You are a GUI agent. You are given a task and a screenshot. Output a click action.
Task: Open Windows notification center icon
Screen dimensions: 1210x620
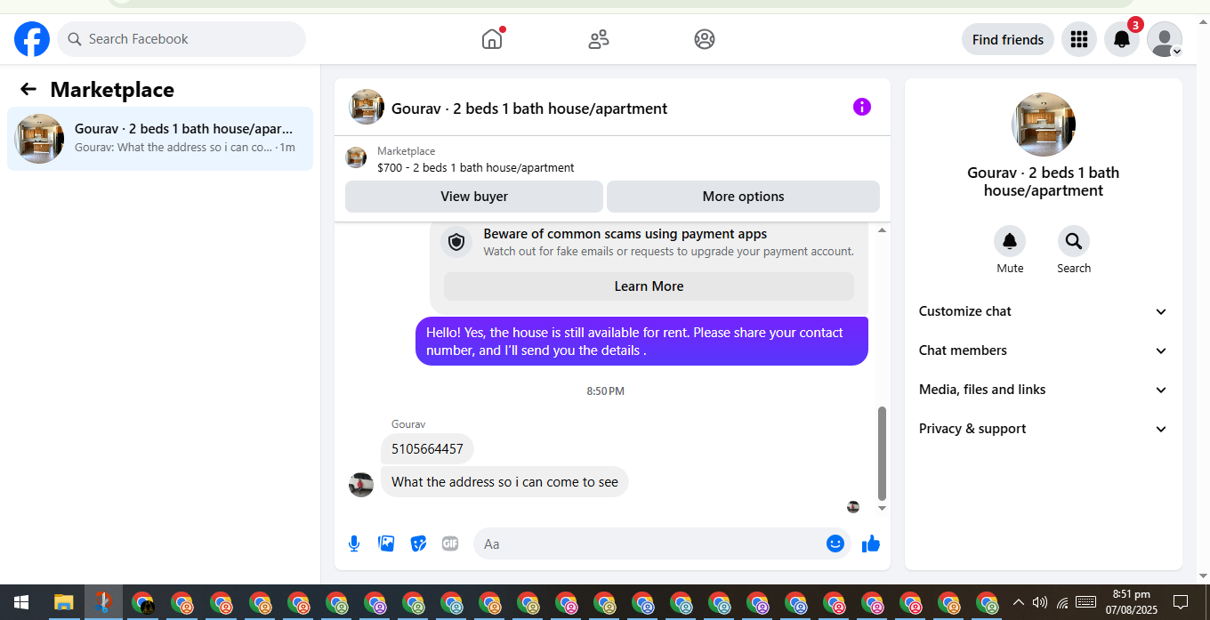[x=1181, y=602]
